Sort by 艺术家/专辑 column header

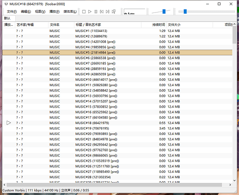(x=32, y=25)
